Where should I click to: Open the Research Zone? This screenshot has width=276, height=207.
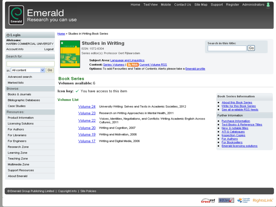pyautogui.click(x=18, y=147)
